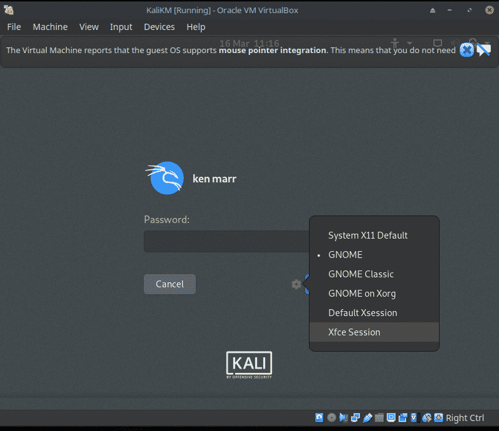499x431 pixels.
Task: Click the optical disc status icon
Action: coord(331,418)
